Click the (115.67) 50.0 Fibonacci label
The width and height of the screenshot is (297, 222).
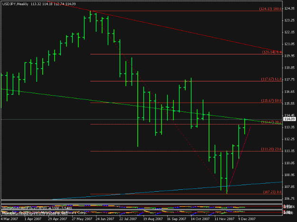(x=271, y=100)
